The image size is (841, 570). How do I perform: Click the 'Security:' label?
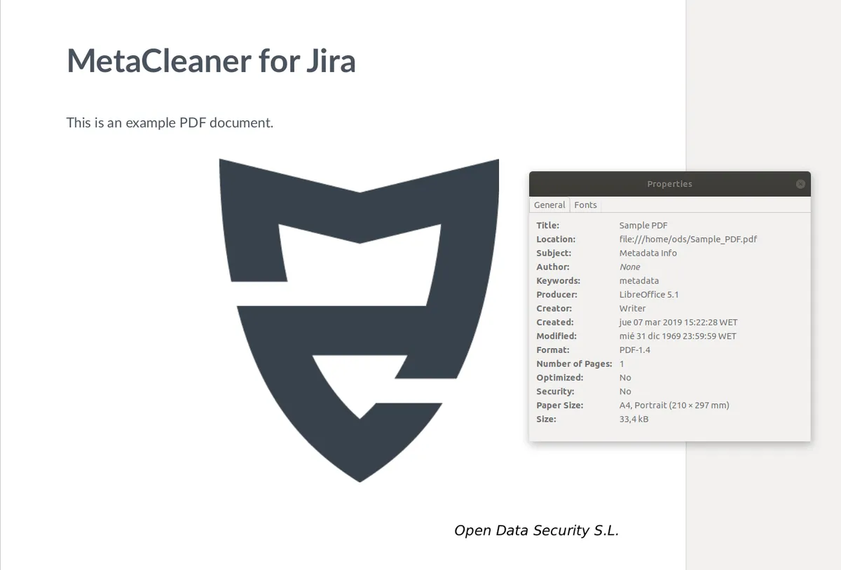[x=555, y=391]
